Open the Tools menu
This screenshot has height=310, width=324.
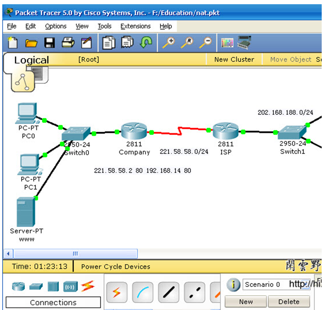click(104, 26)
